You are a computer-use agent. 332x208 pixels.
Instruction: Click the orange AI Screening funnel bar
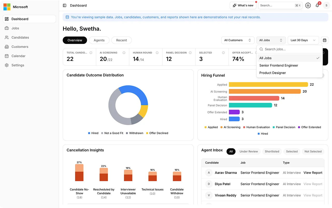pos(265,92)
